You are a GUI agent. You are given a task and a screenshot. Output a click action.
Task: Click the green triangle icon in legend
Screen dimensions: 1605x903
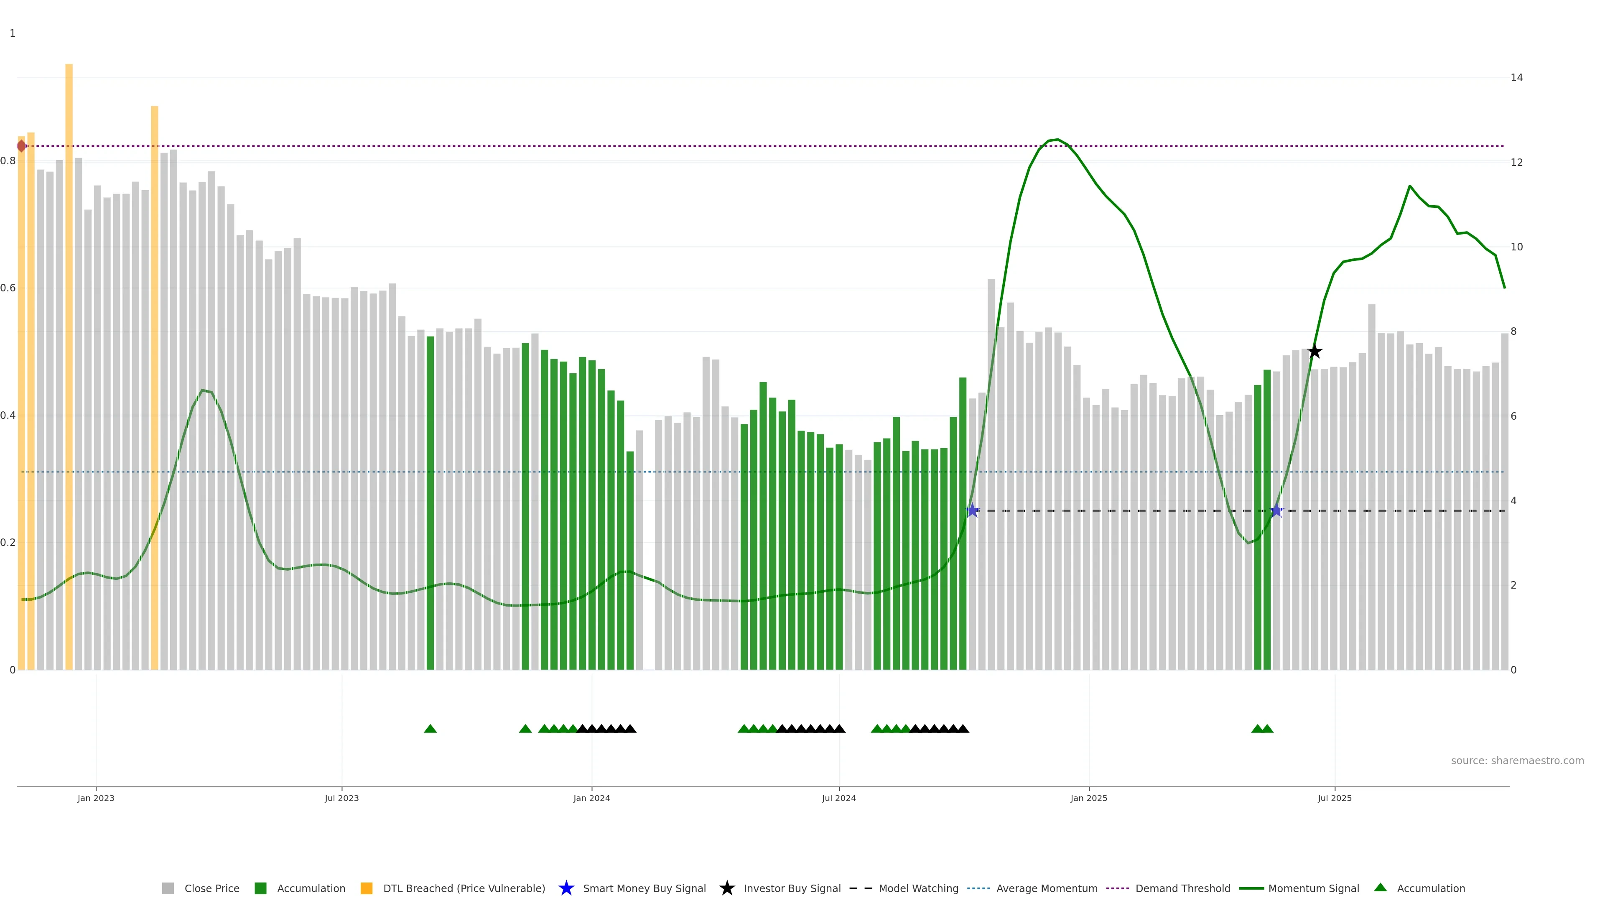[1380, 888]
